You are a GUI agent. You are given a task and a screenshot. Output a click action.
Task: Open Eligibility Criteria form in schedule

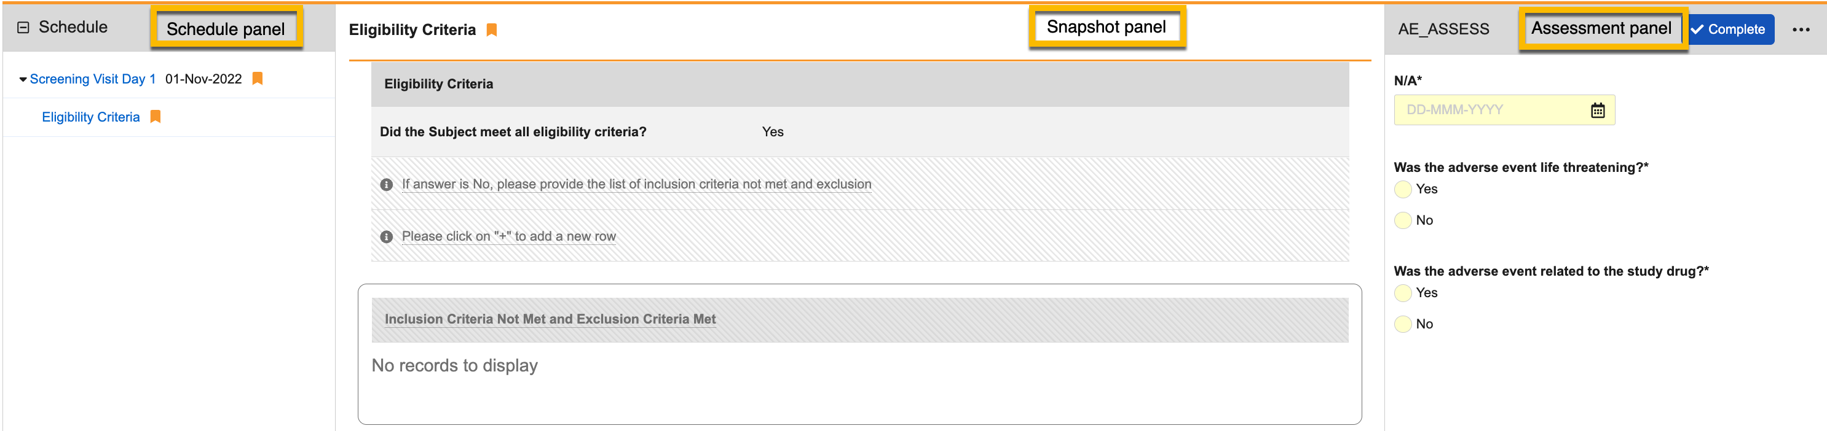(x=91, y=117)
